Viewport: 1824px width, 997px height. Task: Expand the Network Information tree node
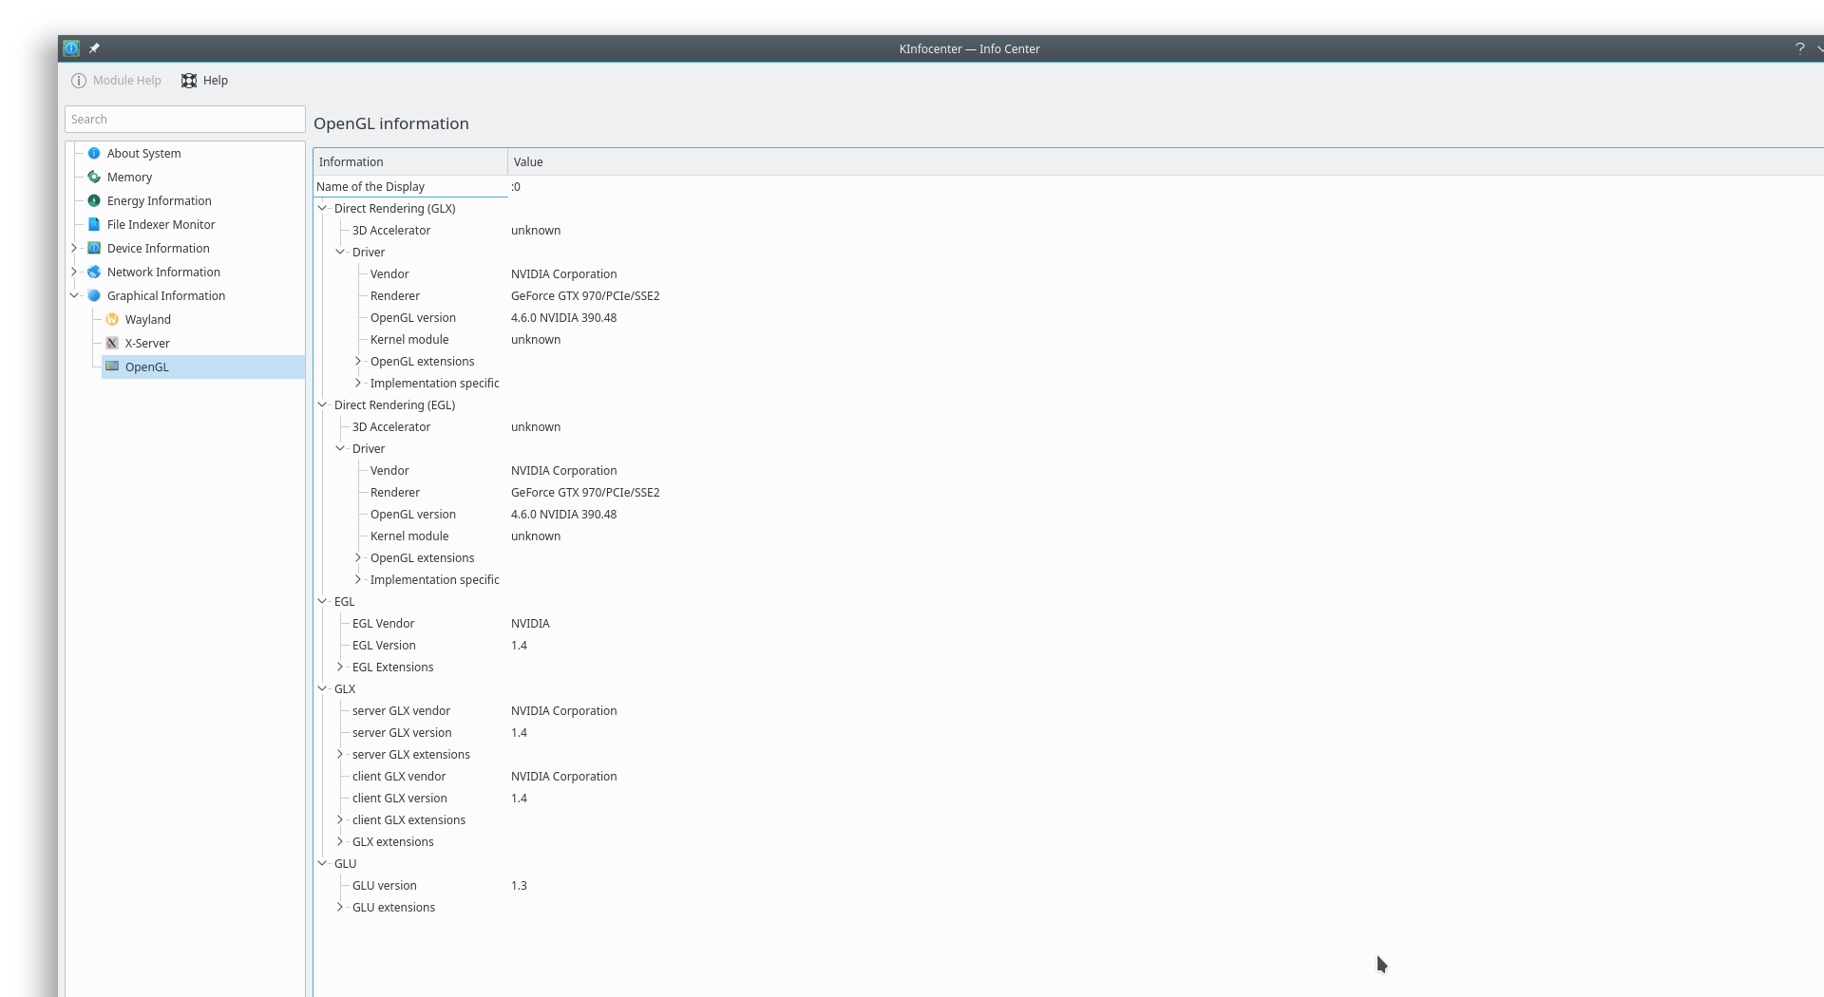tap(74, 272)
